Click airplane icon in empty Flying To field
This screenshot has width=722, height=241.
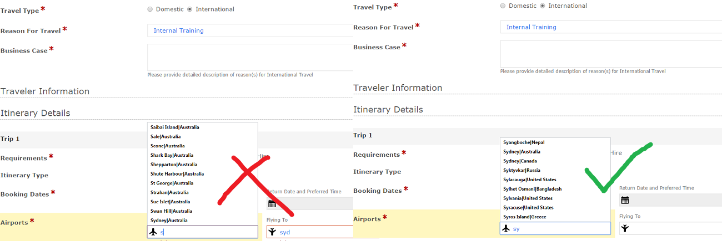click(x=625, y=228)
